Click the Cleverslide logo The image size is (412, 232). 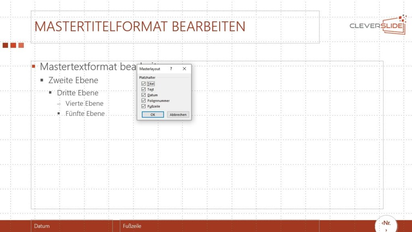click(378, 25)
